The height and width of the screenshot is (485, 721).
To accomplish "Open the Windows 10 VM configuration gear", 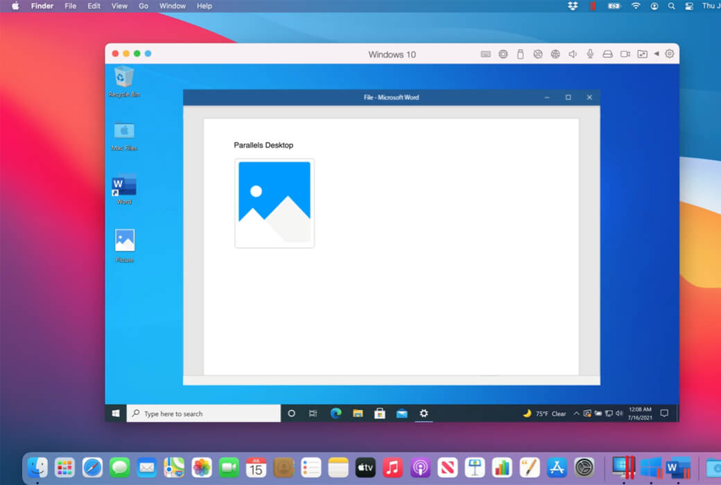I will click(x=670, y=54).
